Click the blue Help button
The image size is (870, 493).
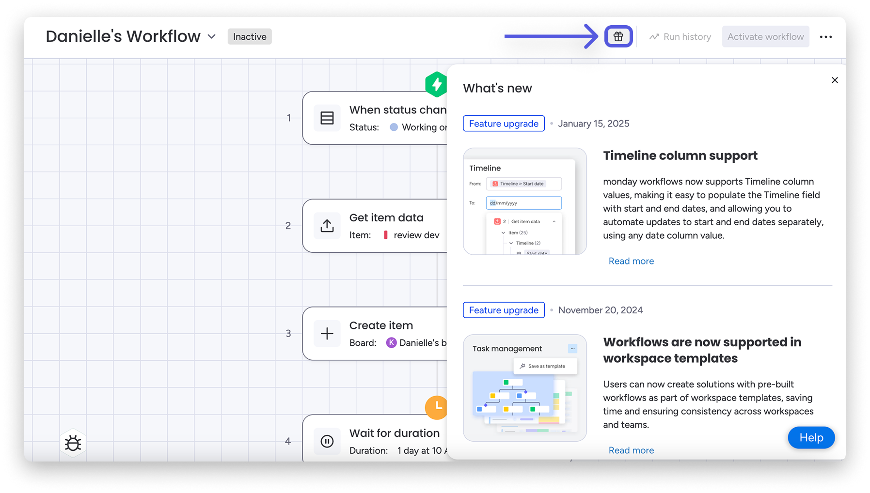(x=811, y=437)
